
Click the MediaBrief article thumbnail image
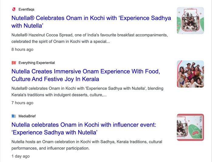(190, 127)
